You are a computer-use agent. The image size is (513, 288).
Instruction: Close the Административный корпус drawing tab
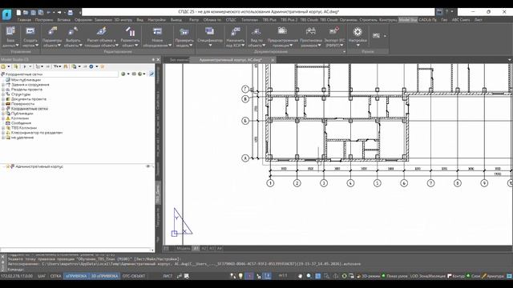click(273, 60)
